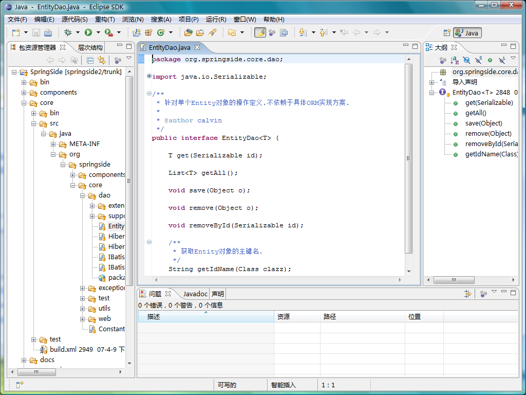Open the New Class dropdown arrow
The height and width of the screenshot is (395, 526).
coord(171,32)
